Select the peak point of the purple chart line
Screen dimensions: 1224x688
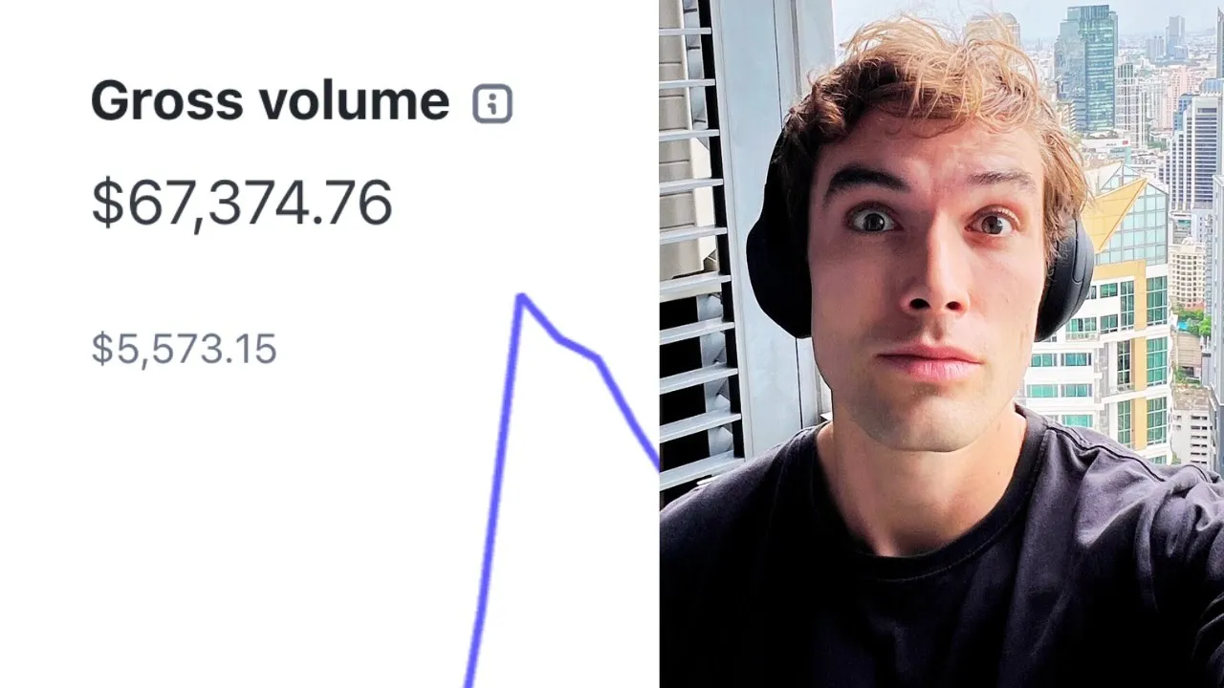click(521, 297)
